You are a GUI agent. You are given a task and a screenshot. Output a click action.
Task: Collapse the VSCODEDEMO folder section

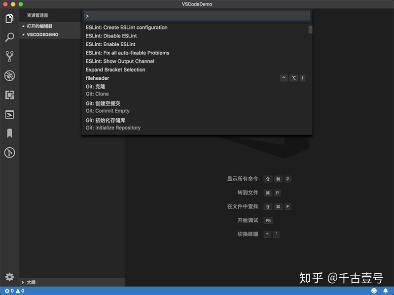[x=50, y=34]
